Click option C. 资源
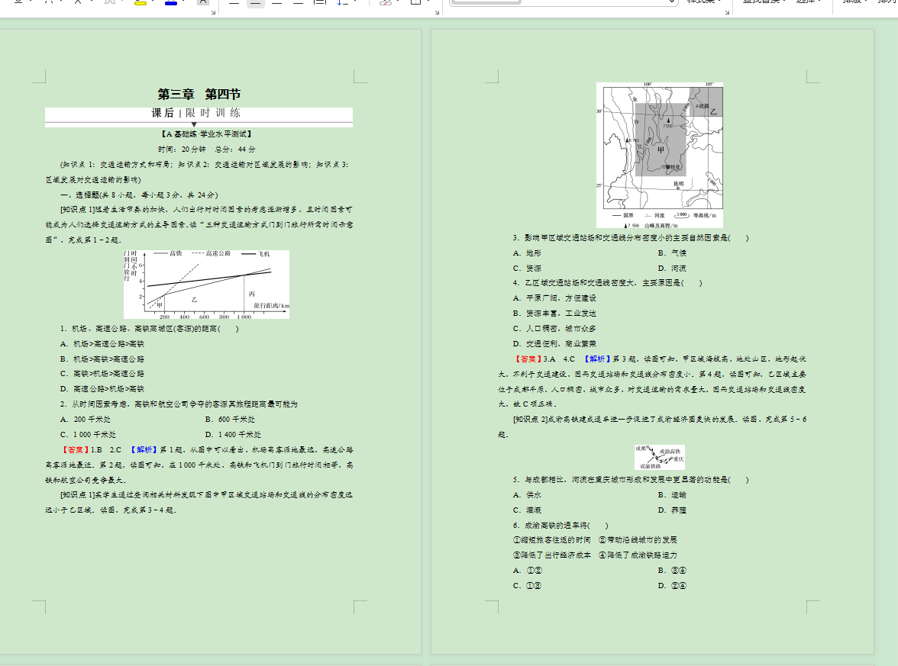This screenshot has height=666, width=898. (x=527, y=269)
